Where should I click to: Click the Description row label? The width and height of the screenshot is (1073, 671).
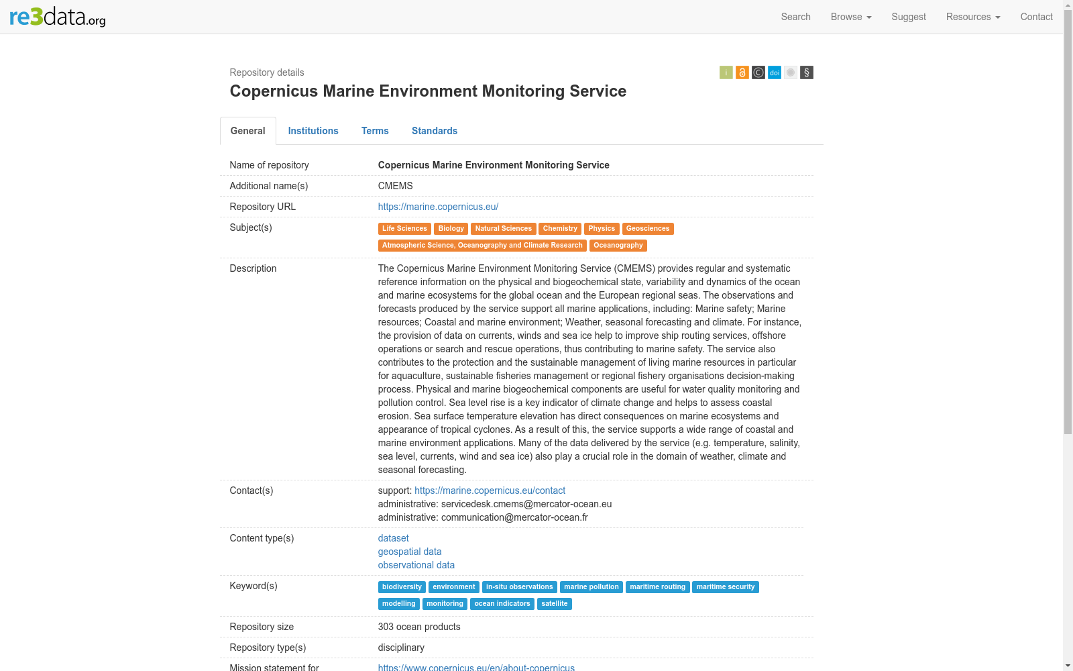[x=253, y=268]
